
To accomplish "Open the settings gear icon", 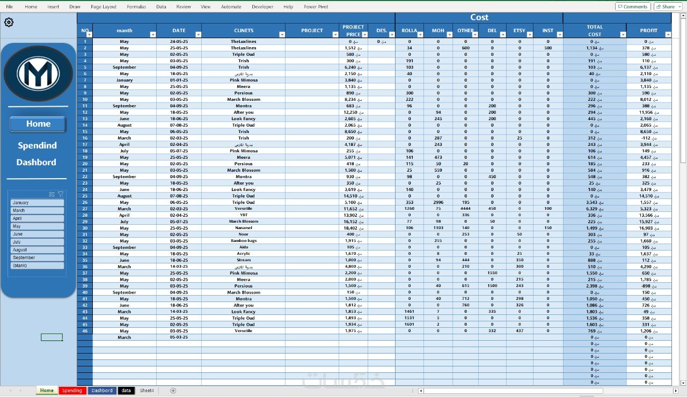I will [x=9, y=22].
